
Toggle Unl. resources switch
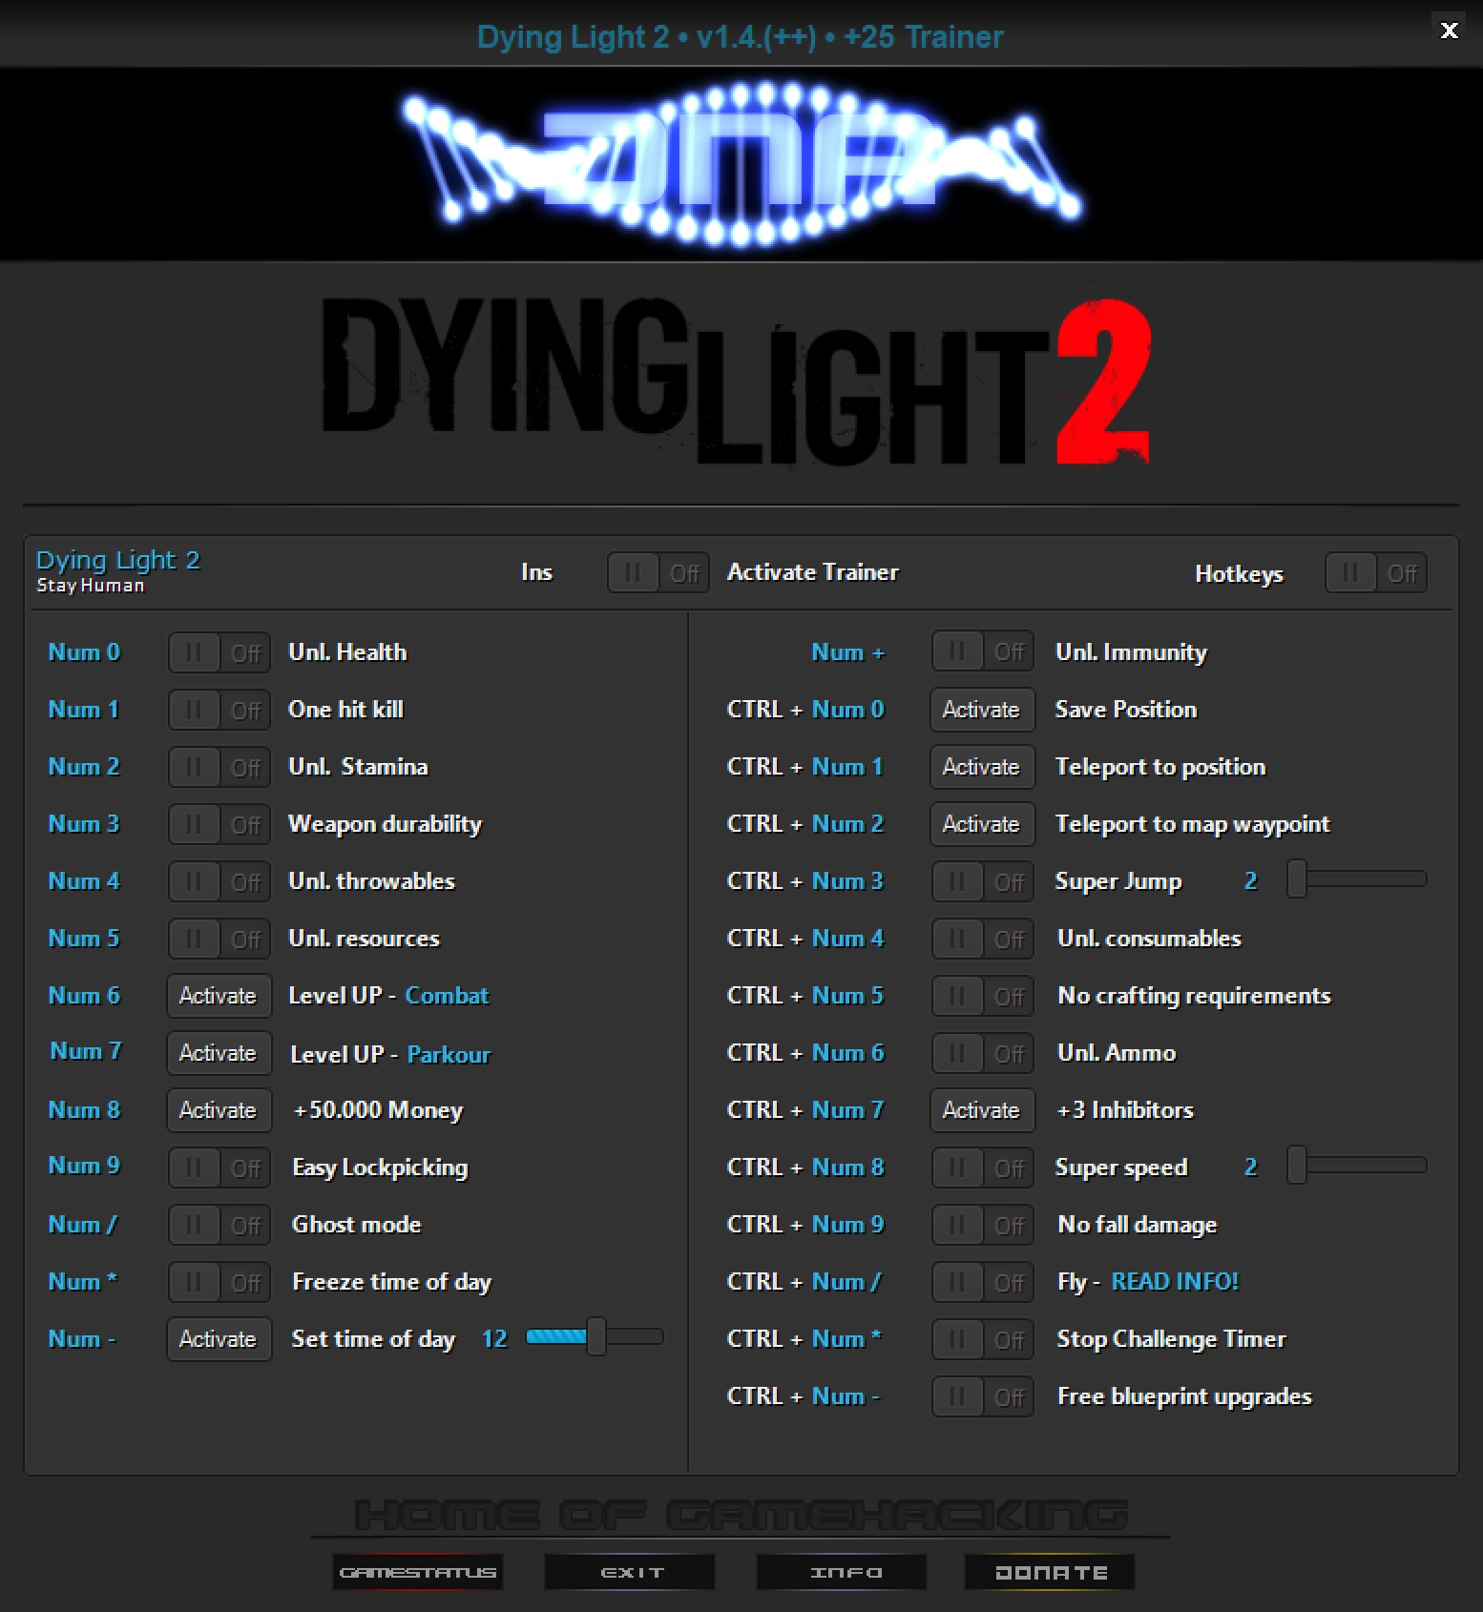[219, 939]
